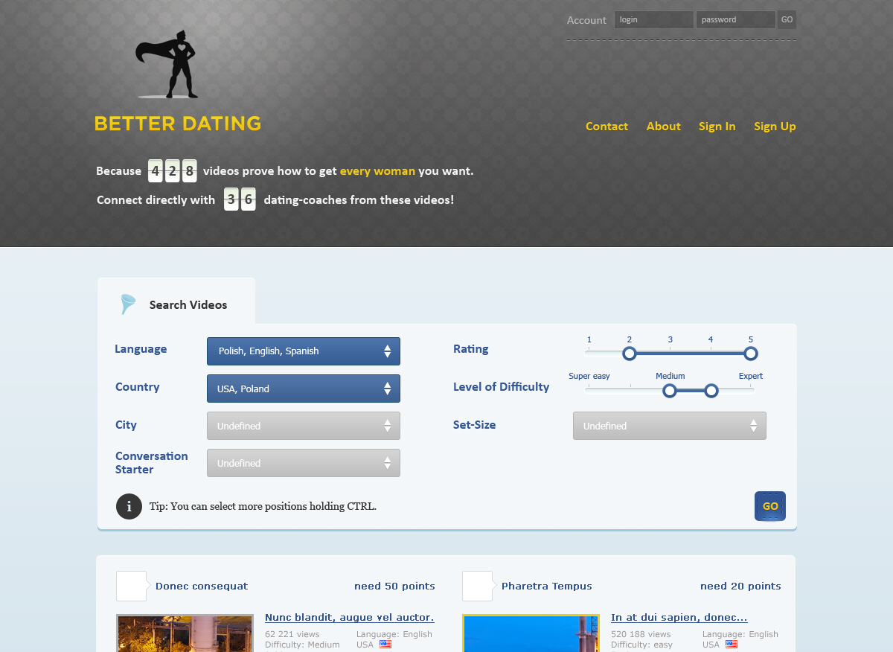Submit login with the header GO button
The image size is (893, 652).
pyautogui.click(x=787, y=20)
